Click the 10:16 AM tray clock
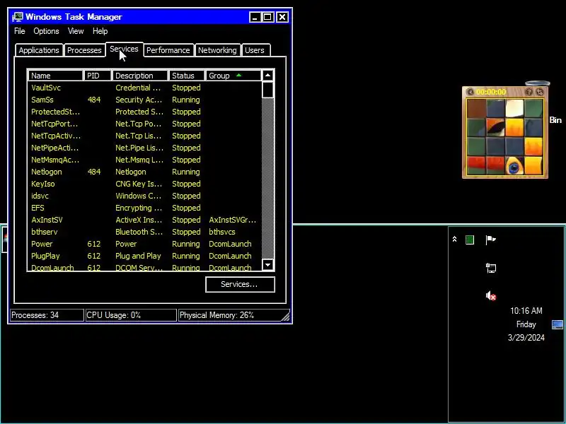This screenshot has height=424, width=566. (x=526, y=311)
